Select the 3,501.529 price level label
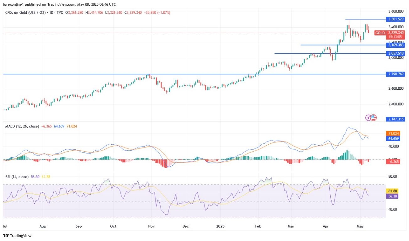Image resolution: width=409 pixels, height=241 pixels. pos(396,19)
